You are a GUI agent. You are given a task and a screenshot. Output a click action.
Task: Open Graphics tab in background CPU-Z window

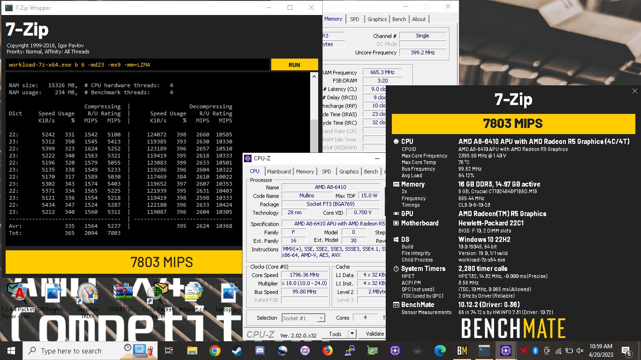click(377, 19)
